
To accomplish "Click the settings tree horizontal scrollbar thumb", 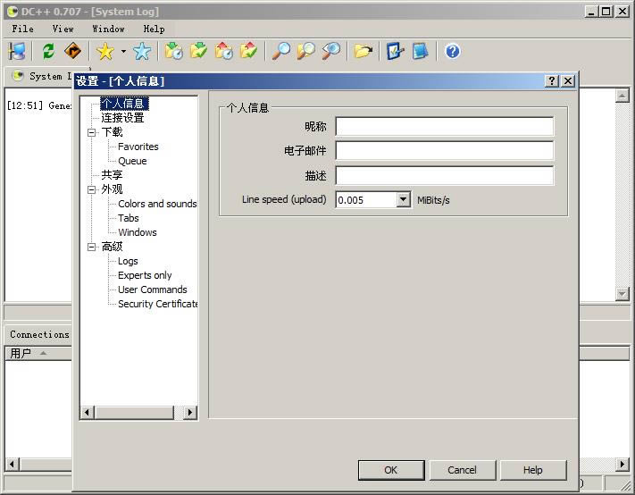I will coord(135,413).
